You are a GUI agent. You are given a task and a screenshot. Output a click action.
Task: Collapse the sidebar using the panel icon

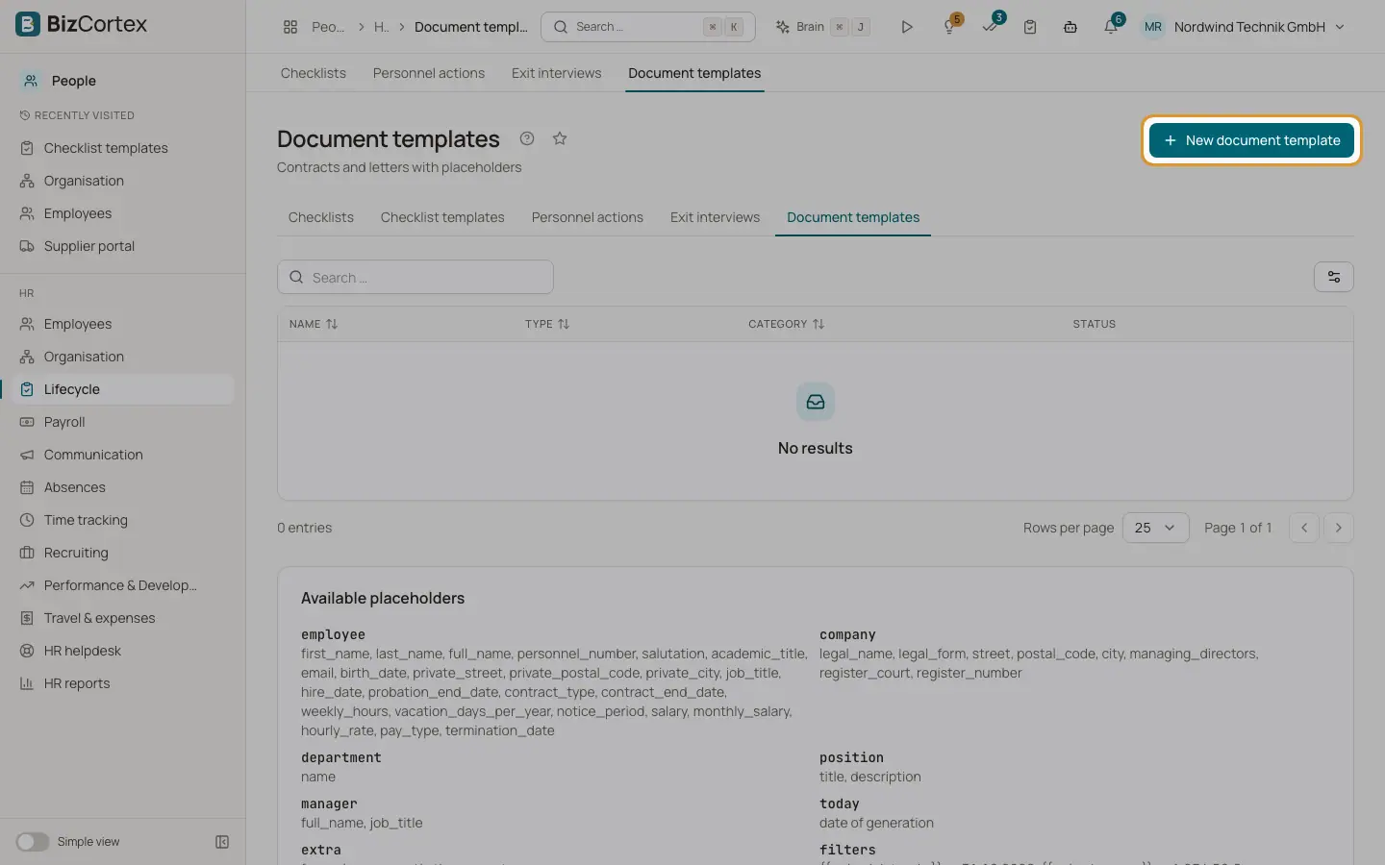coord(222,842)
